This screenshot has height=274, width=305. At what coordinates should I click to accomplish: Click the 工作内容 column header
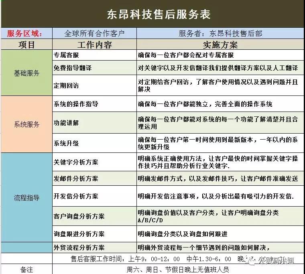point(94,45)
